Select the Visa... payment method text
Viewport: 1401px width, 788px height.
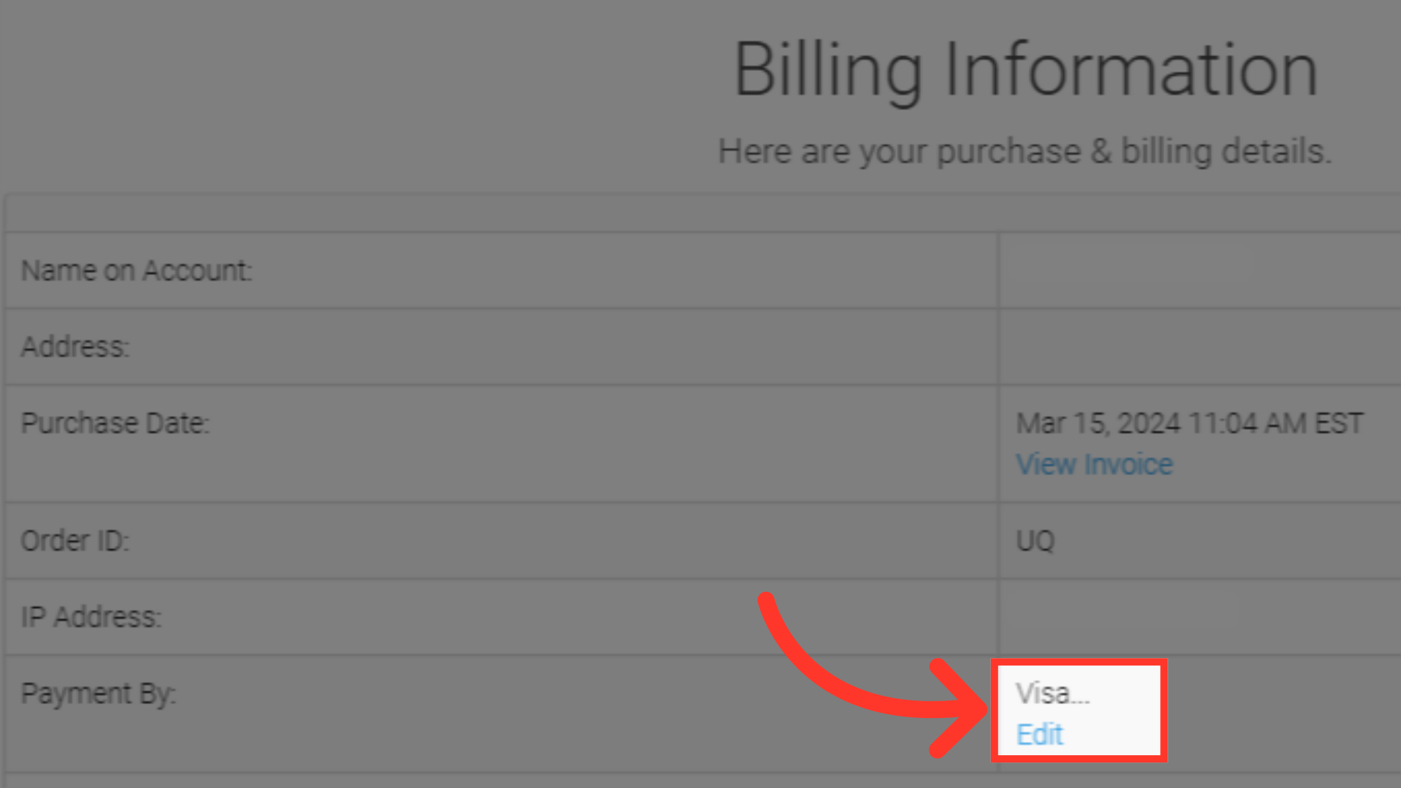point(1053,693)
